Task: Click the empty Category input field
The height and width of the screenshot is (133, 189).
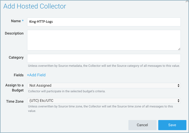Action: (x=104, y=58)
